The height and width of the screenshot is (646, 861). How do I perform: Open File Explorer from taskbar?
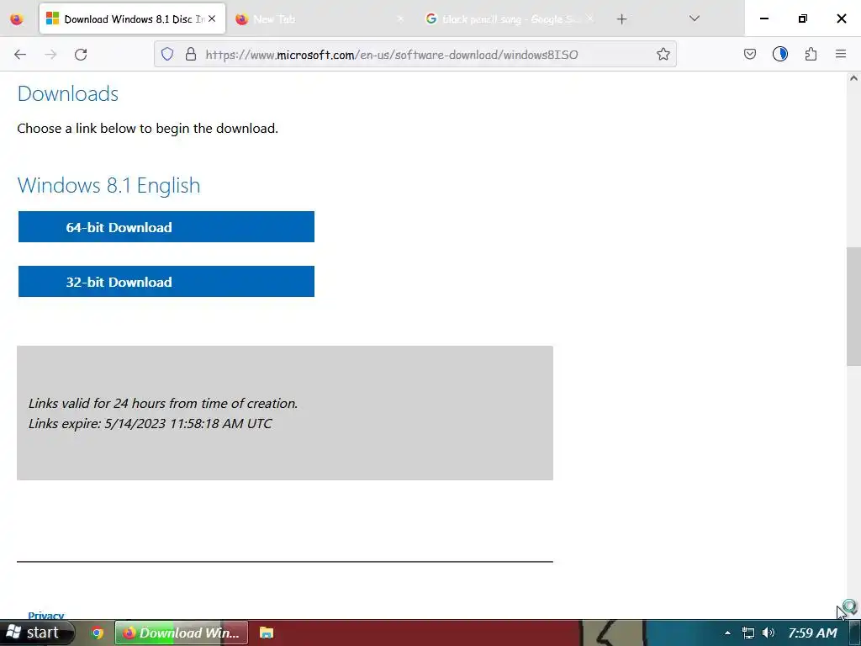coord(267,633)
